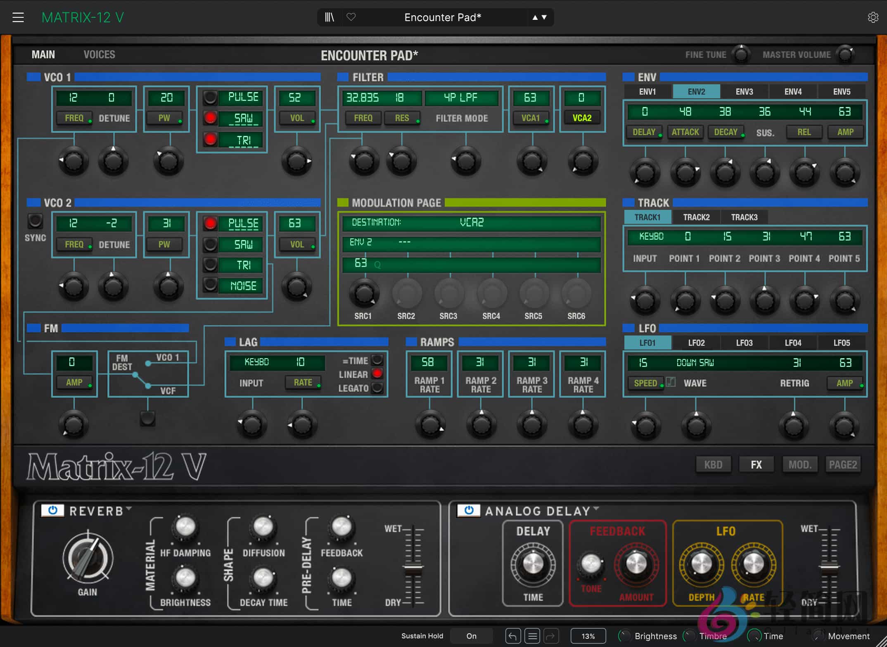Toggle VCO 2 SYNC button

tap(35, 221)
